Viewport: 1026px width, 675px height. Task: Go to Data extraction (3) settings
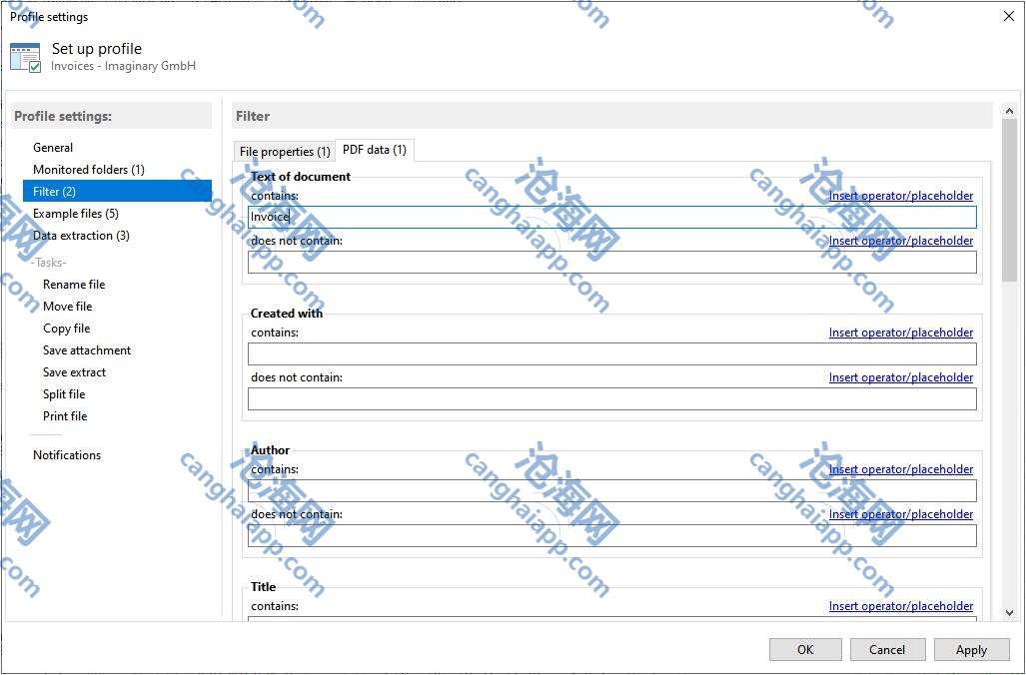[x=81, y=236]
